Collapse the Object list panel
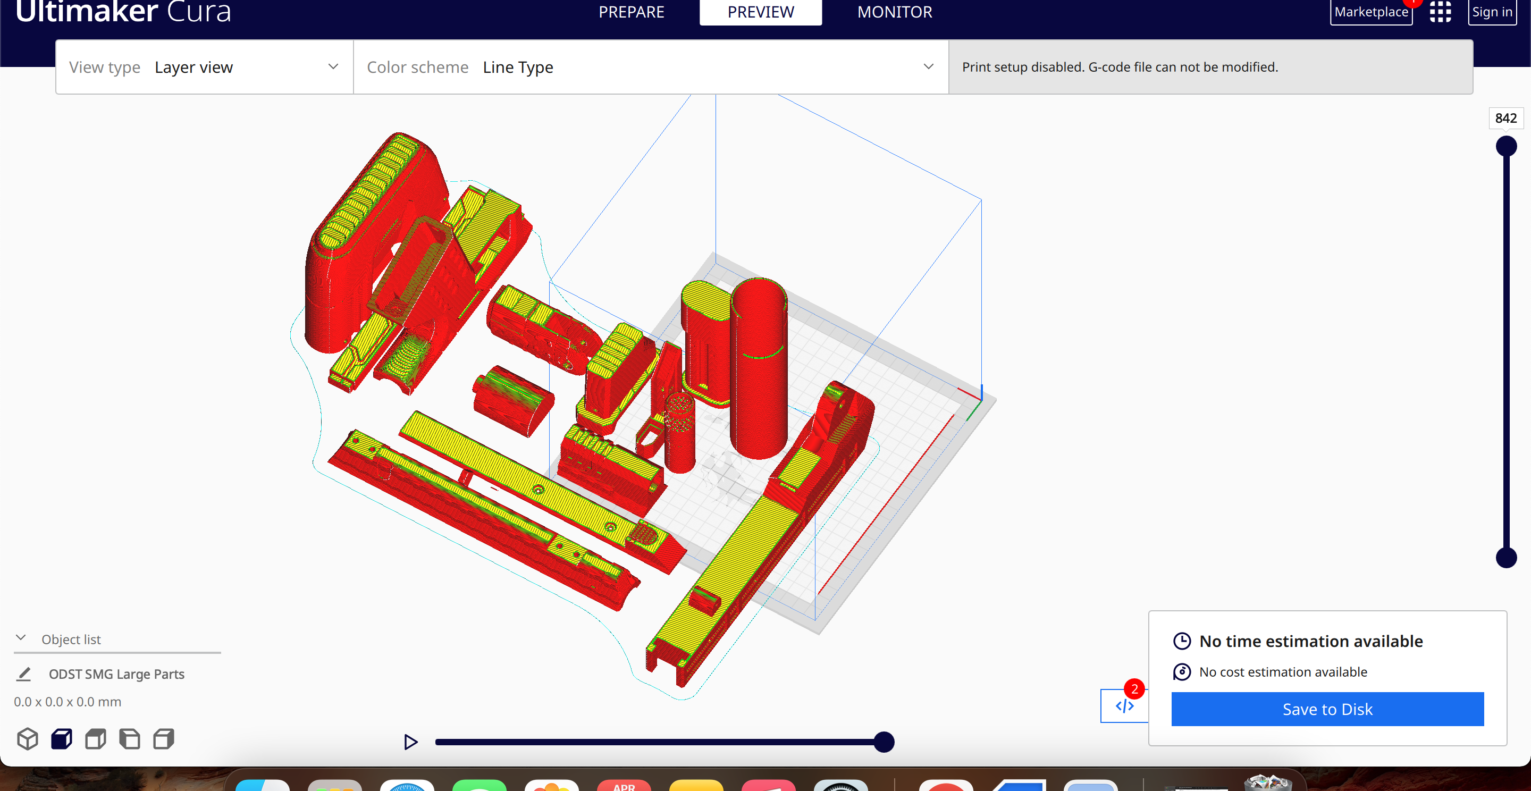The image size is (1531, 791). point(21,638)
